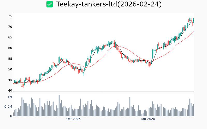Select the rightmost candlestick on the price chart

pyautogui.click(x=193, y=21)
